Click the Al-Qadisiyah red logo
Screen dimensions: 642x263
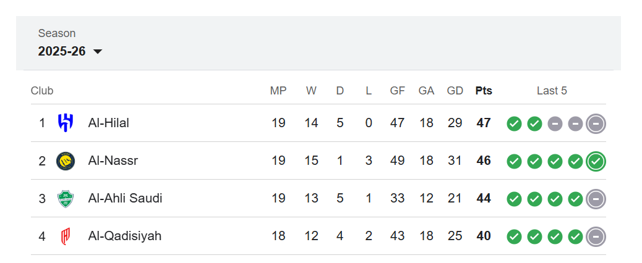65,236
